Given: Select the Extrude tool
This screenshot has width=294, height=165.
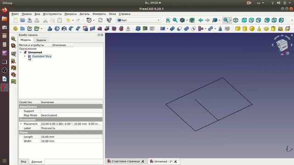Looking at the screenshot, I should (x=50, y=28).
